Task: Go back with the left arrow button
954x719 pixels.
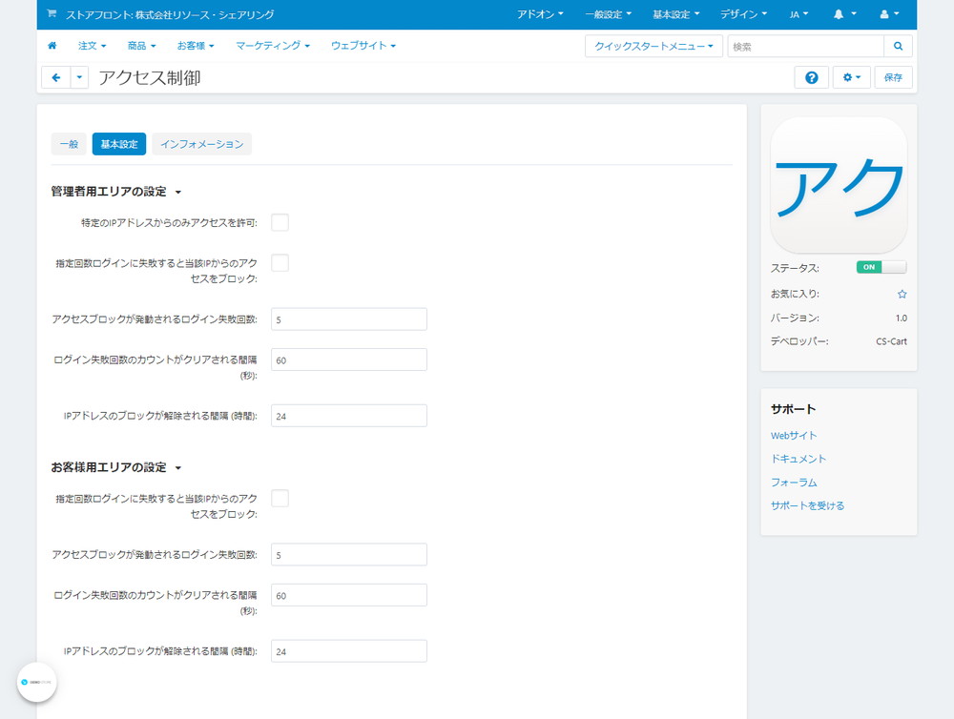Action: (x=56, y=77)
